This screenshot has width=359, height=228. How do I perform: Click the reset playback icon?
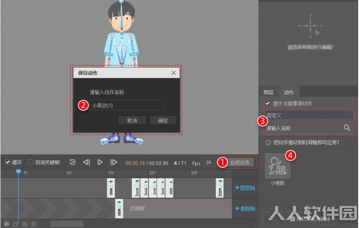(x=72, y=162)
